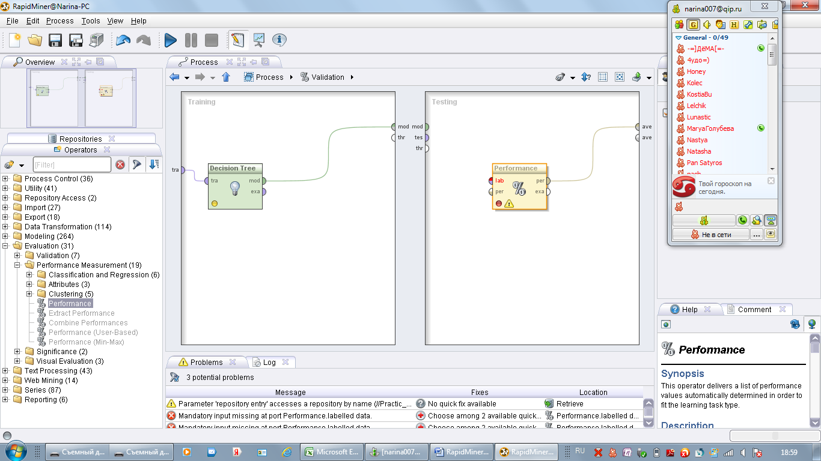821x461 pixels.
Task: Switch to Design perspective notepad icon
Action: [x=238, y=40]
